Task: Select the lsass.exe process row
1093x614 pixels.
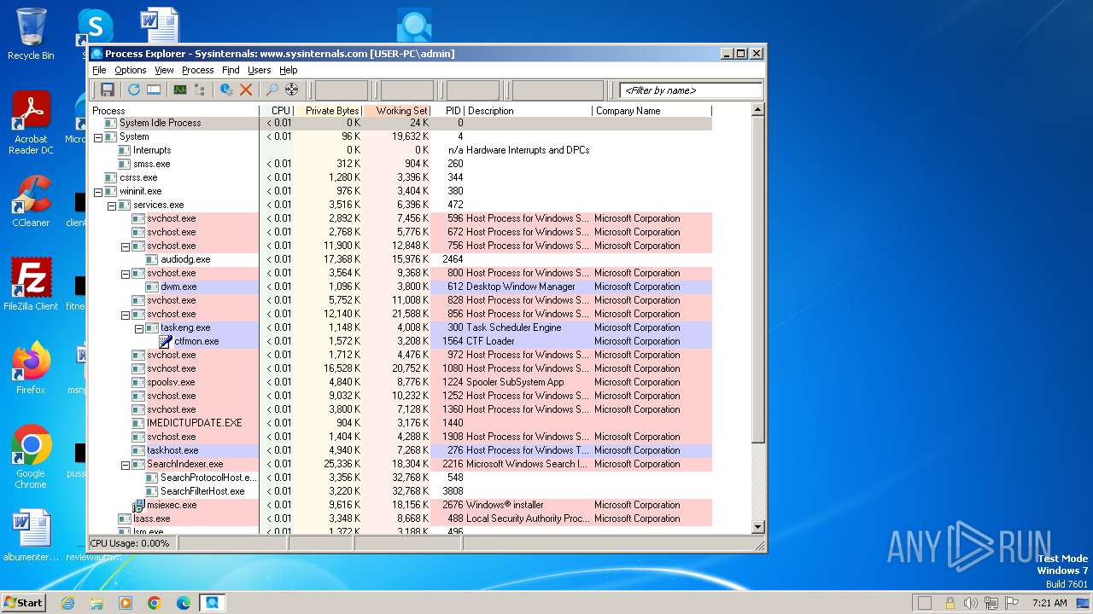Action: pyautogui.click(x=400, y=518)
